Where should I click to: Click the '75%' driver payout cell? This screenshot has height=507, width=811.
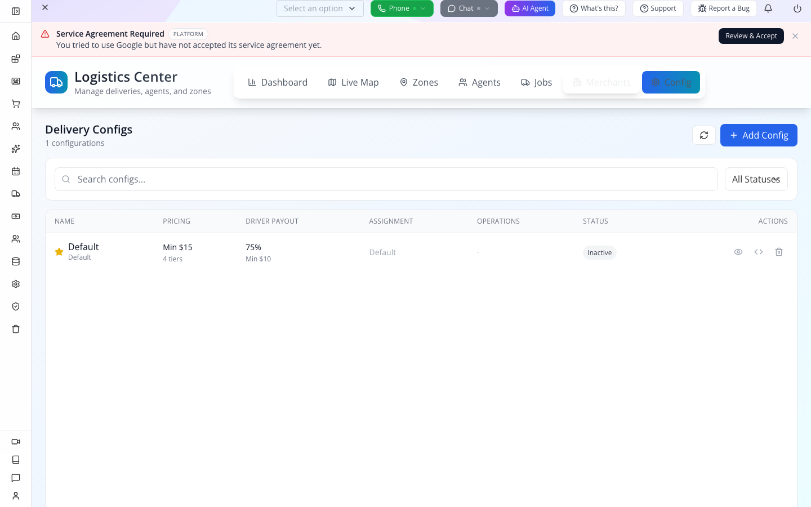click(253, 247)
